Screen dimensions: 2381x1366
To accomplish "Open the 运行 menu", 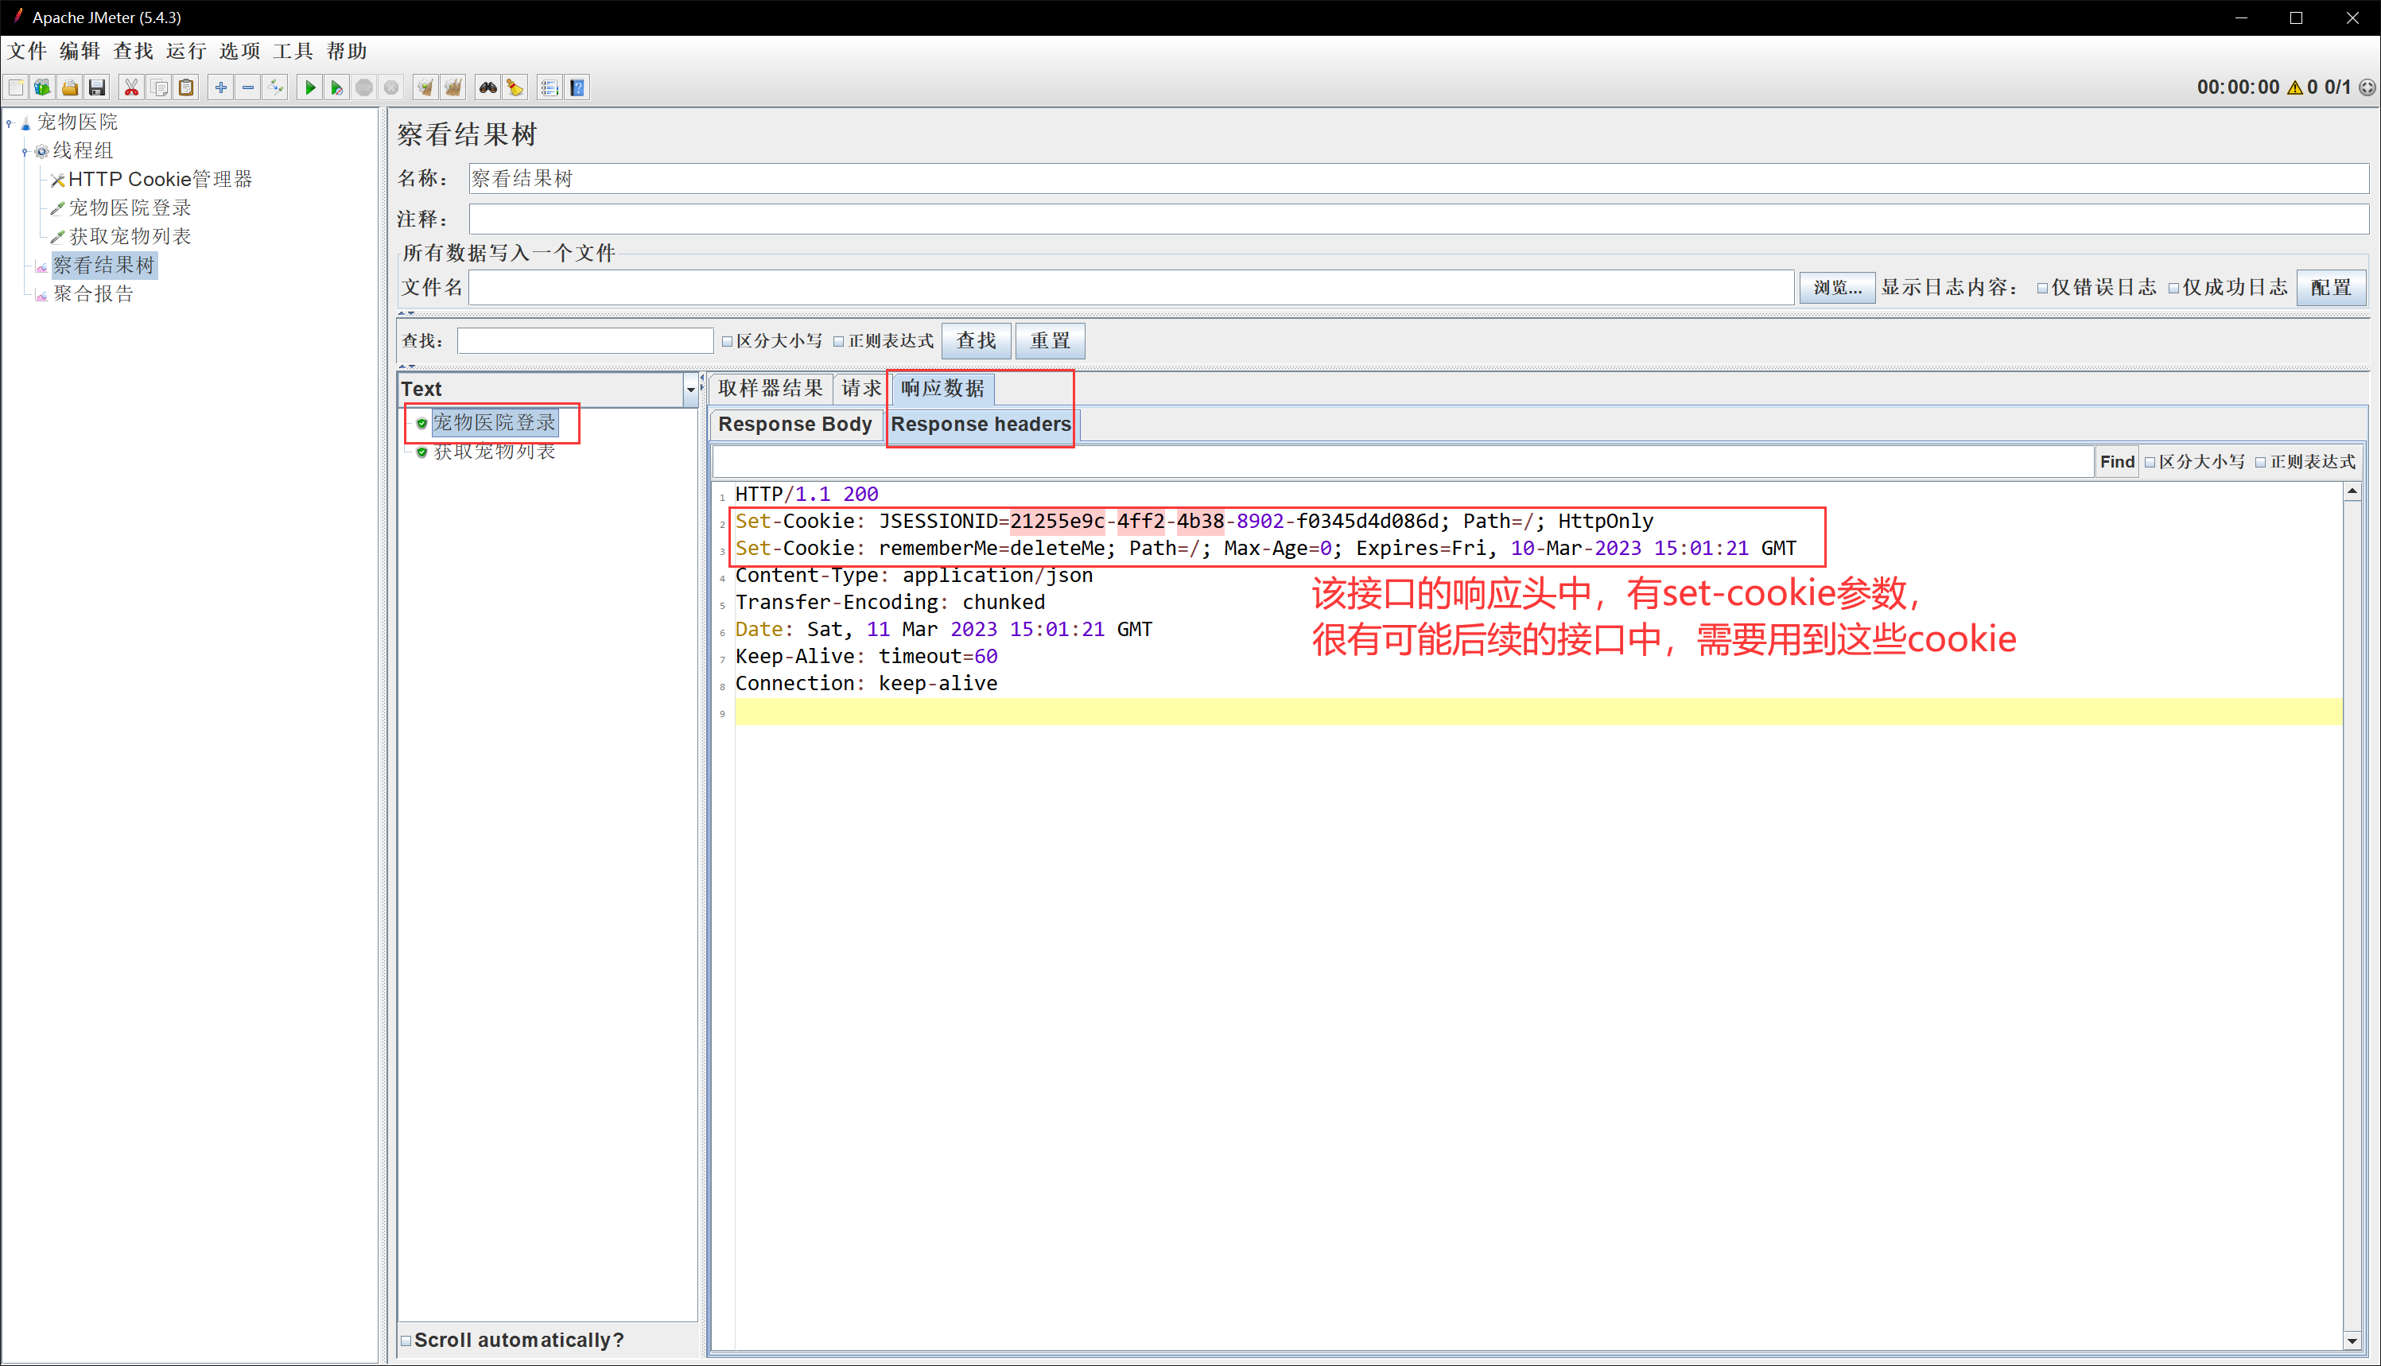I will [x=186, y=51].
